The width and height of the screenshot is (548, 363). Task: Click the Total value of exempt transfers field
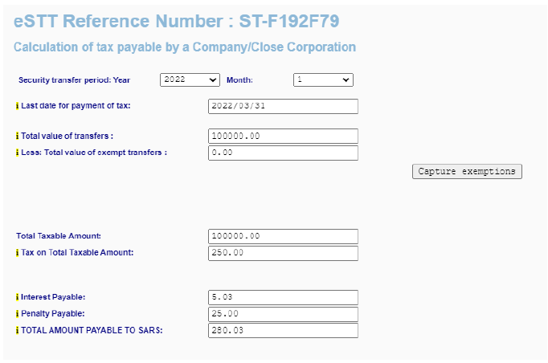click(283, 153)
